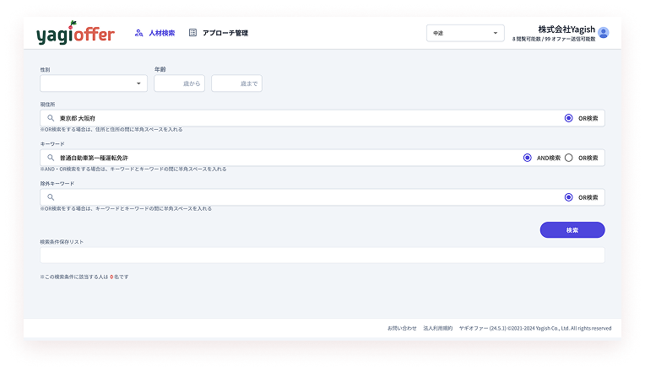Expand the 性別 gender dropdown

click(x=94, y=83)
